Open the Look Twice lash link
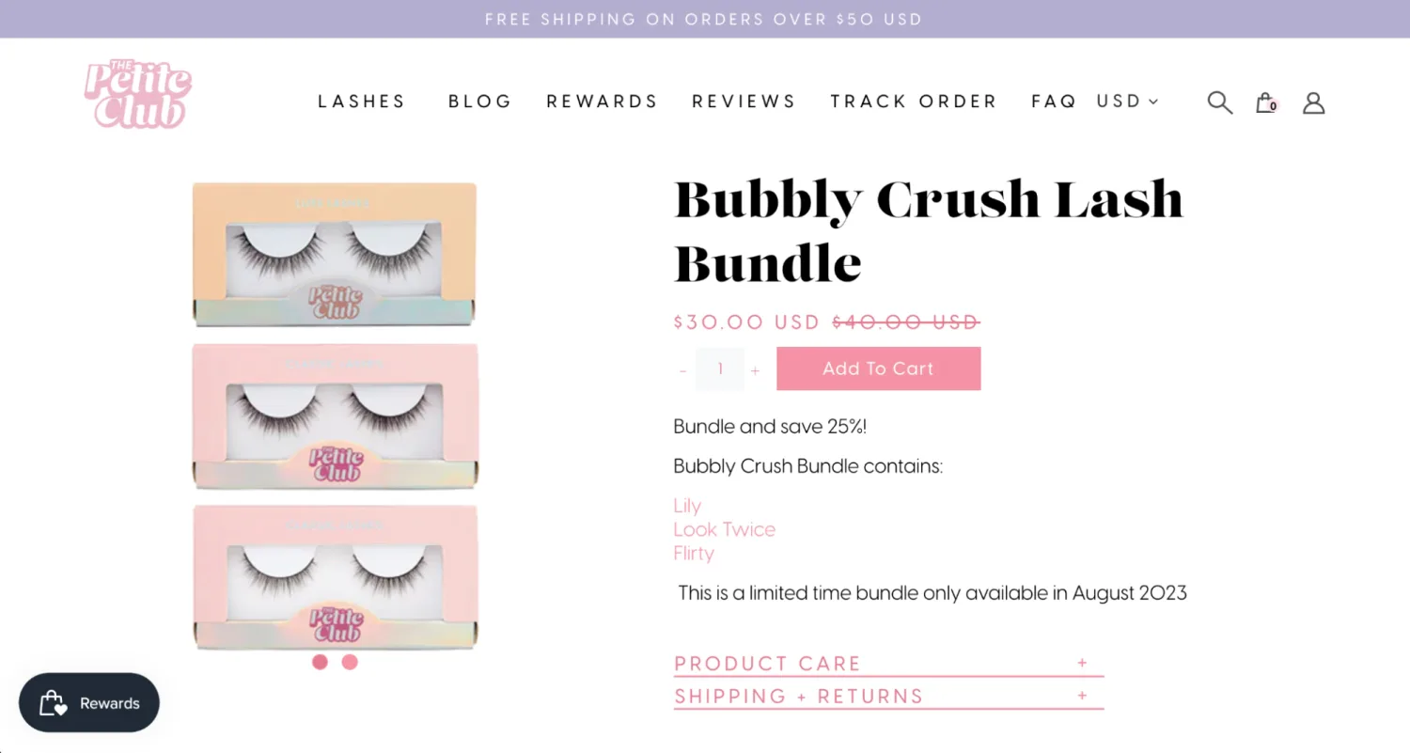1410x753 pixels. click(x=724, y=529)
